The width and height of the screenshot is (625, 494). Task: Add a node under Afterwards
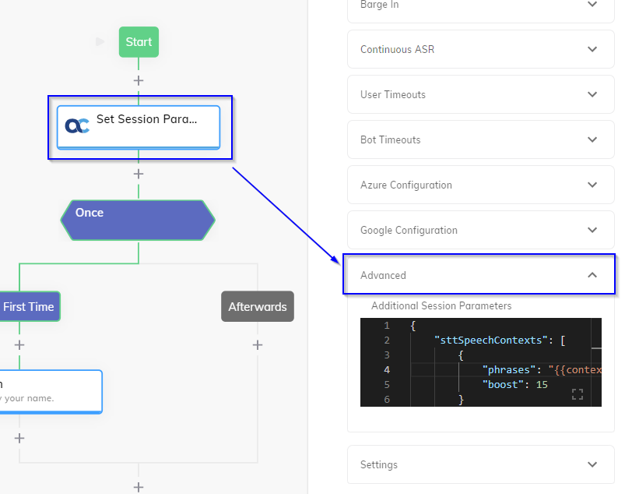click(x=258, y=344)
